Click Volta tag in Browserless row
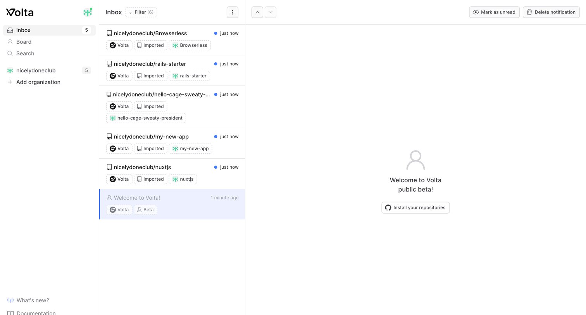 pos(119,45)
